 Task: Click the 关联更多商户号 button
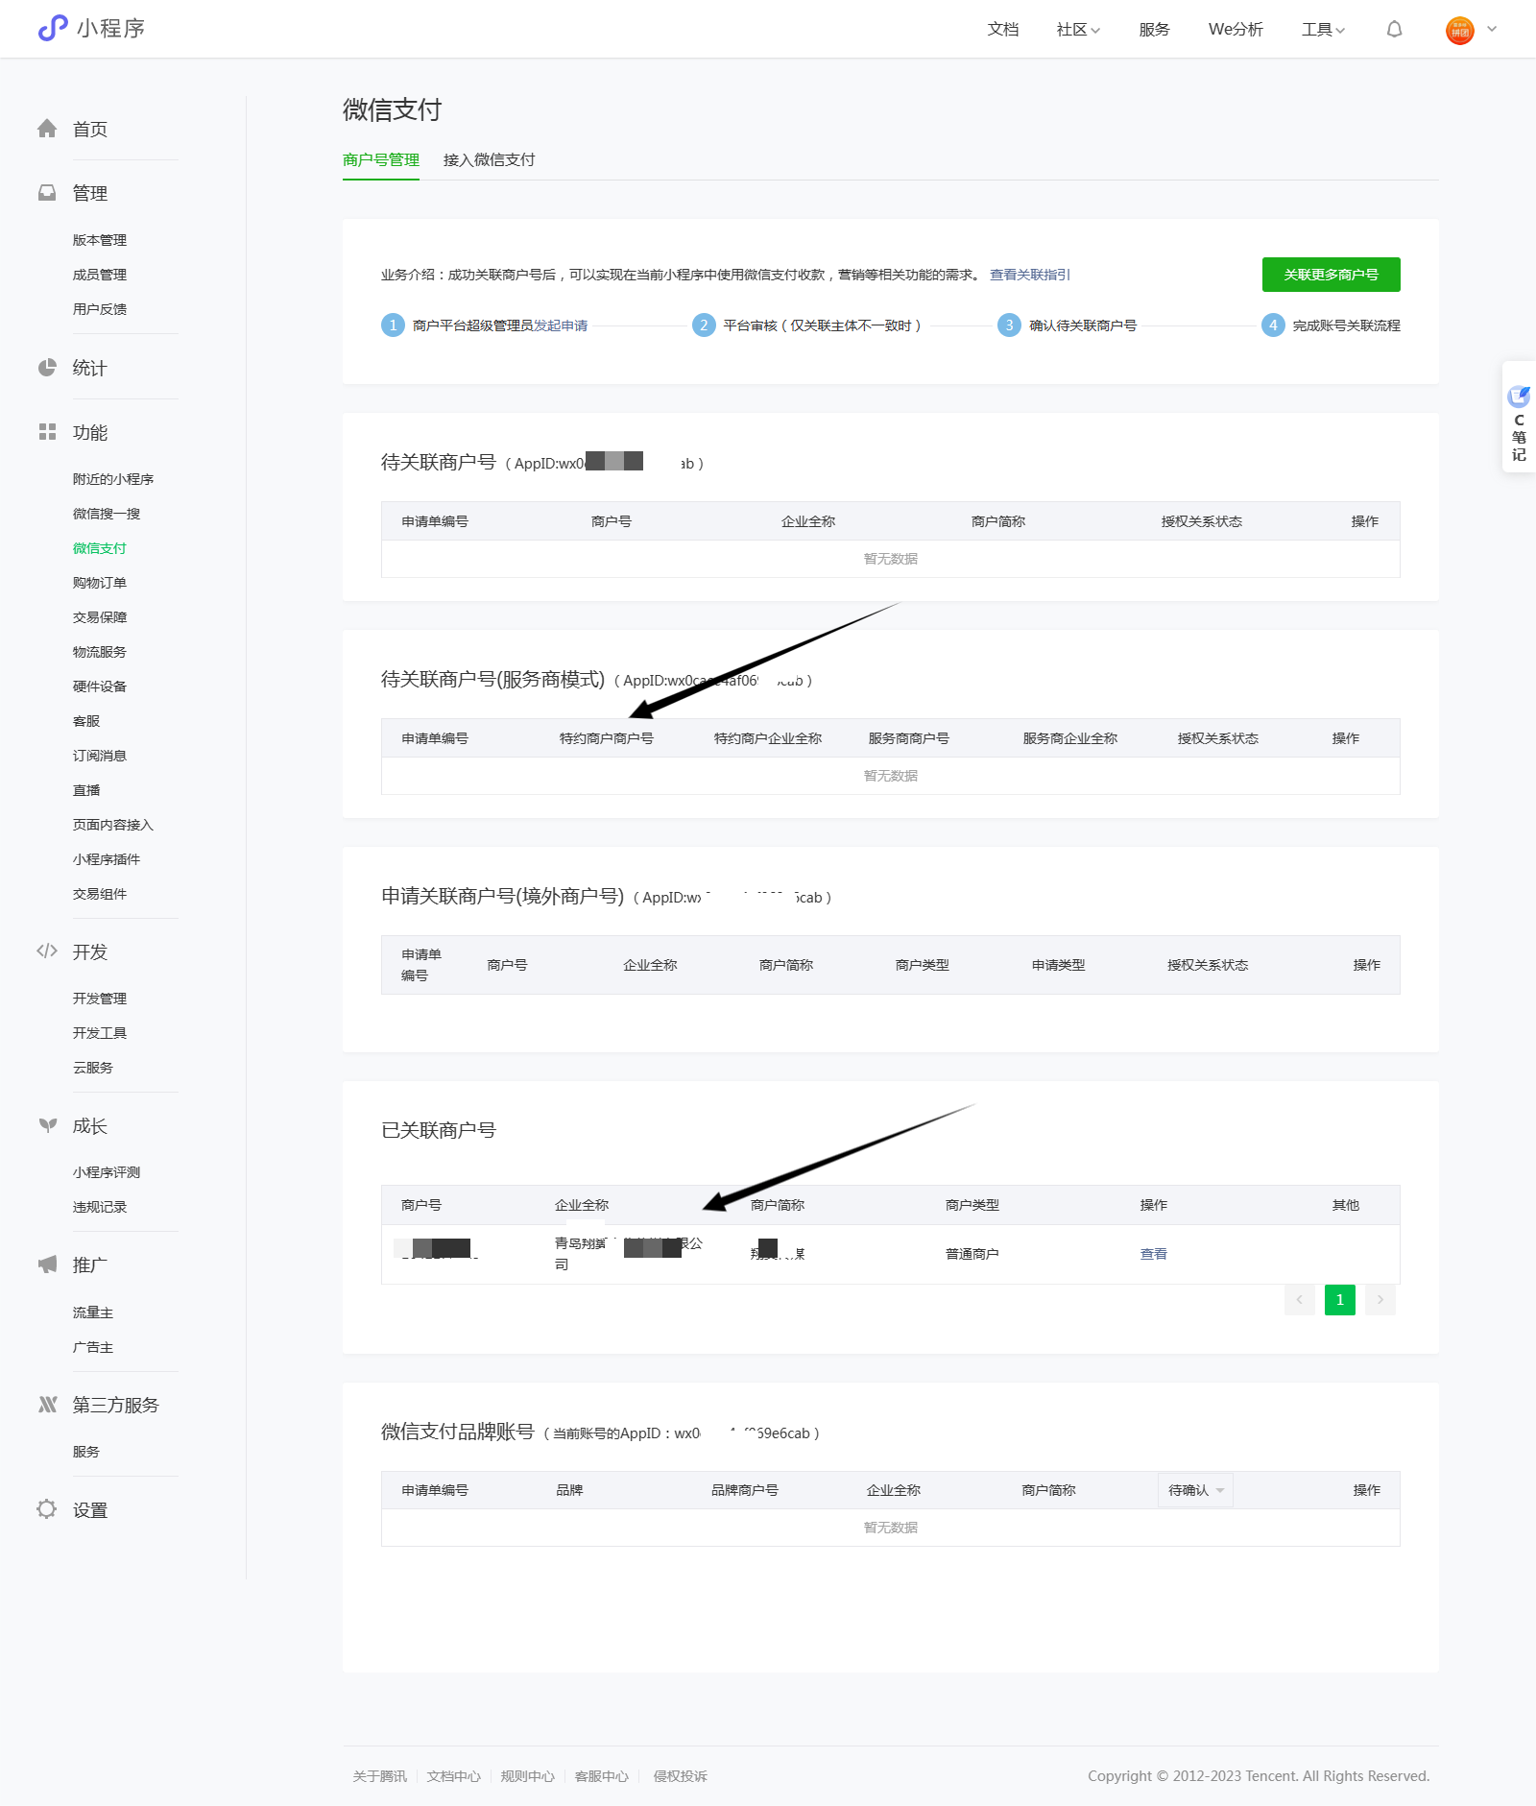1331,275
